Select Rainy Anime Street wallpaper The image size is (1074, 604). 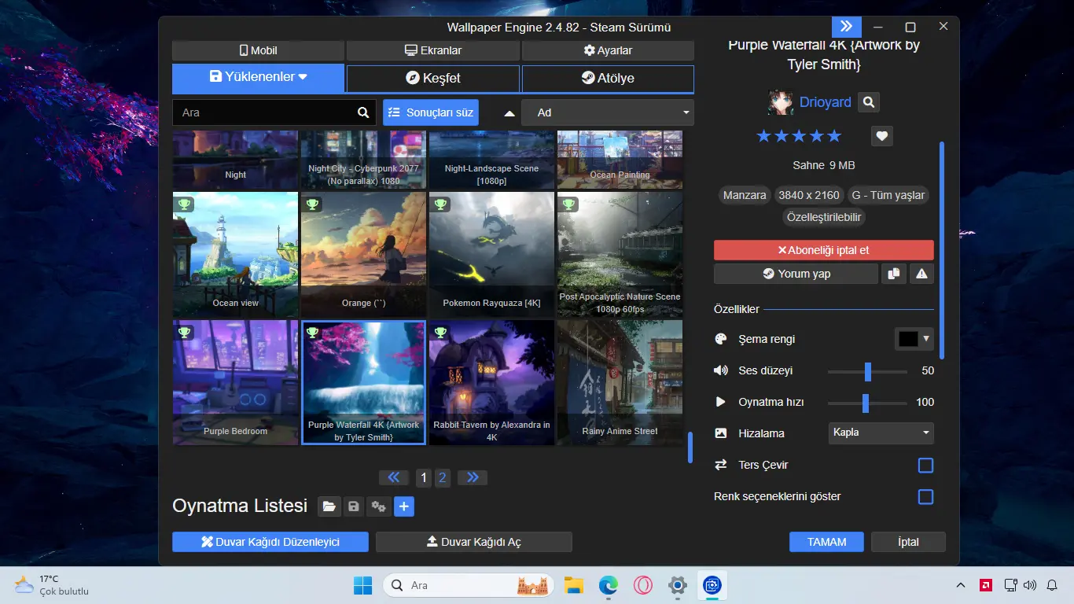(x=620, y=382)
